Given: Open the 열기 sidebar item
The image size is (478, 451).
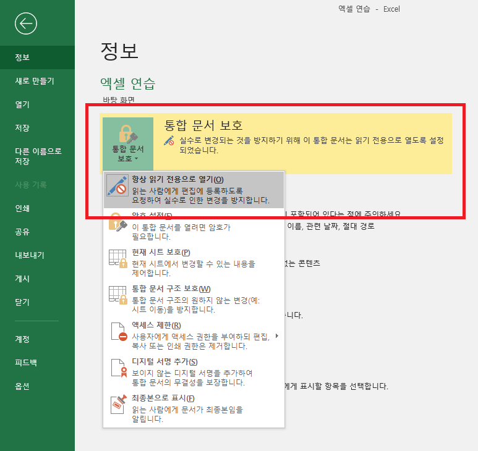Looking at the screenshot, I should coord(37,104).
